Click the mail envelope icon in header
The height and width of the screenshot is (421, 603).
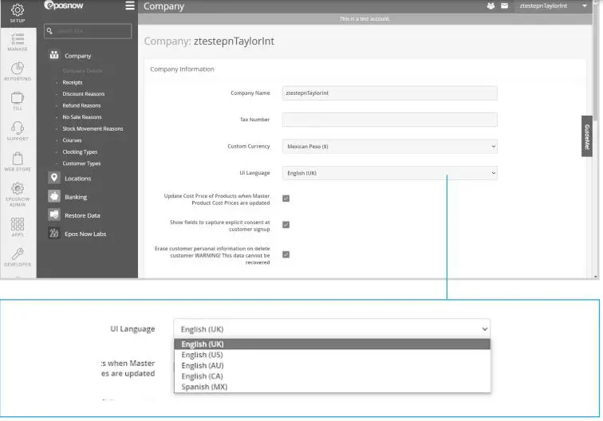(x=504, y=6)
